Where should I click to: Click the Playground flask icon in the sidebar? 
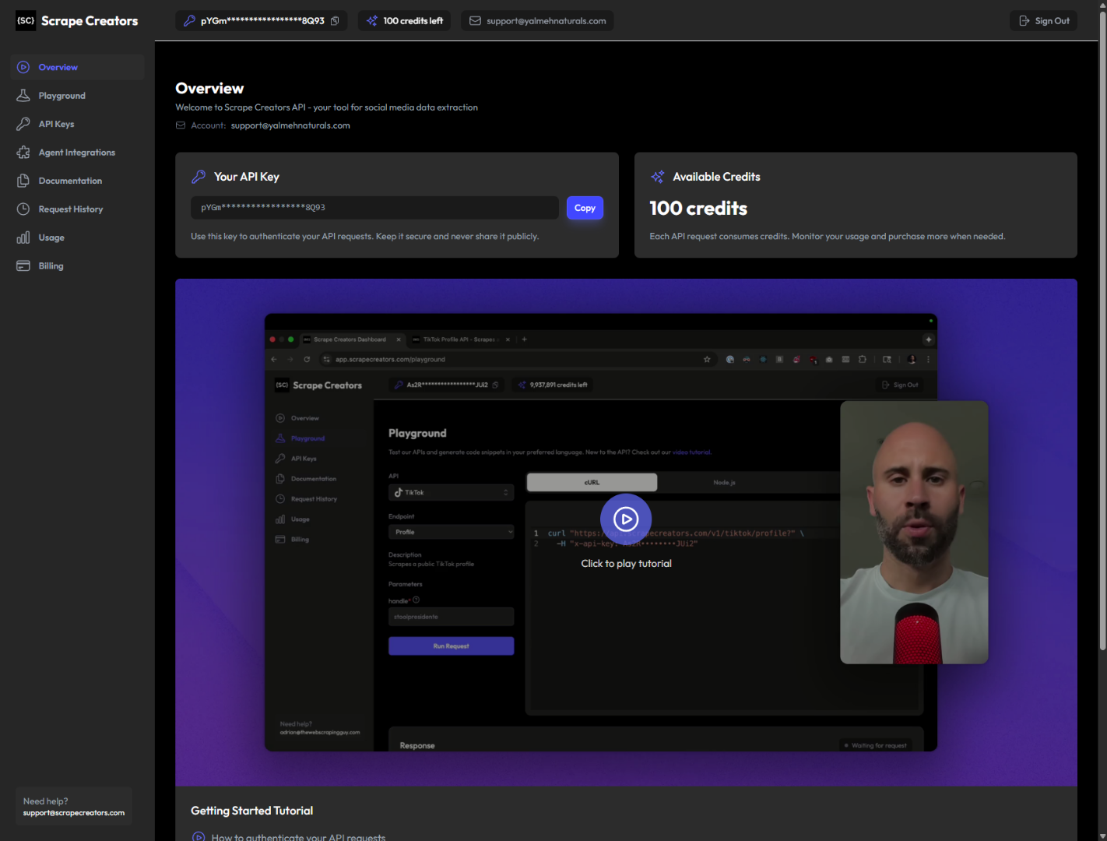pyautogui.click(x=23, y=96)
